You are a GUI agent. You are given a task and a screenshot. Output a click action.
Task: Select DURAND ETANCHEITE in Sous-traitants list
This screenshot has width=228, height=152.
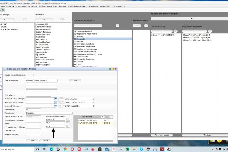[95, 123]
